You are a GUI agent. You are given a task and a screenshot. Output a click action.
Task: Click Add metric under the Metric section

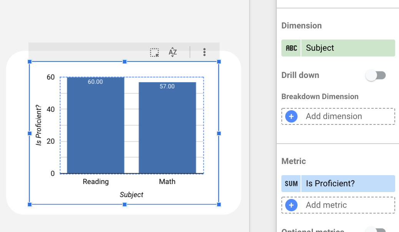326,205
